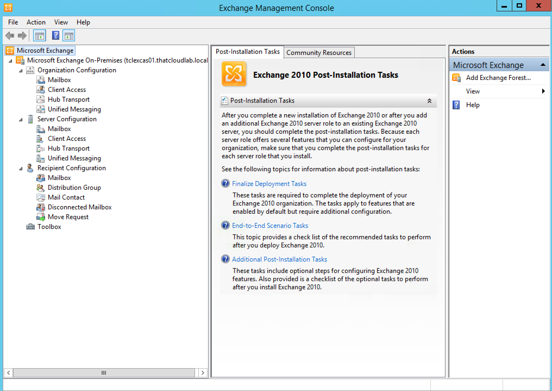Collapse the Server Configuration node
Screen dimensions: 552x391
[21, 119]
